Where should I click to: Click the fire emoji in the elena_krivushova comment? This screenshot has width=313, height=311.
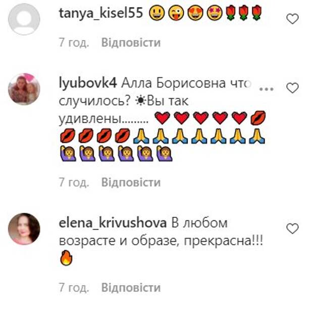(66, 258)
